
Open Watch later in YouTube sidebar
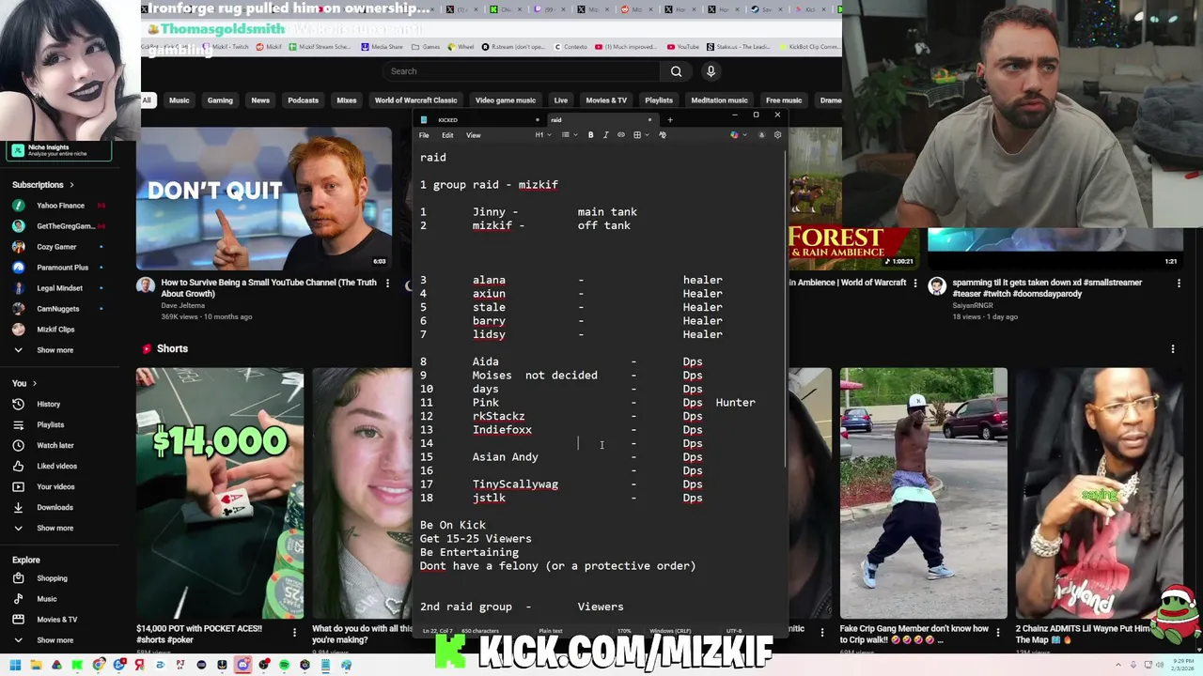(x=55, y=445)
